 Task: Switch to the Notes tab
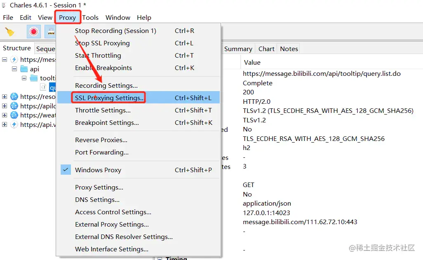289,49
